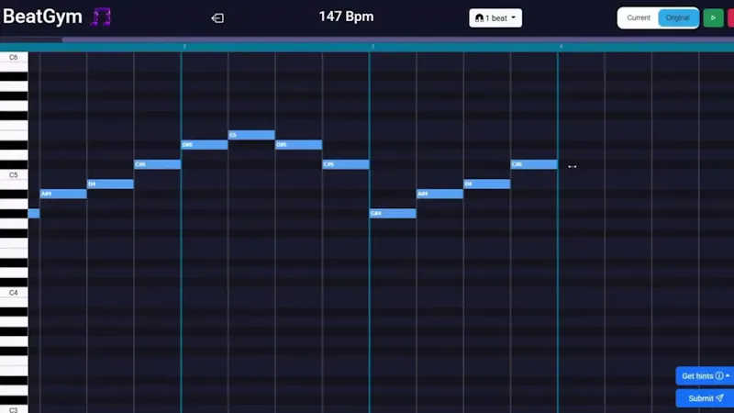Click the info icon on Get hints
Screen dimensions: 734x413
[x=719, y=375]
